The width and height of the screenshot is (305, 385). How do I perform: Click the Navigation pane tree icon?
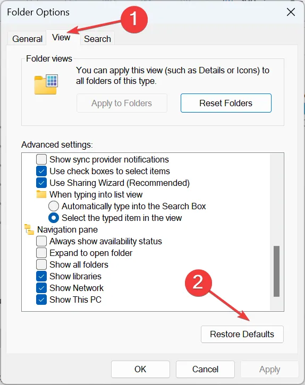click(29, 229)
